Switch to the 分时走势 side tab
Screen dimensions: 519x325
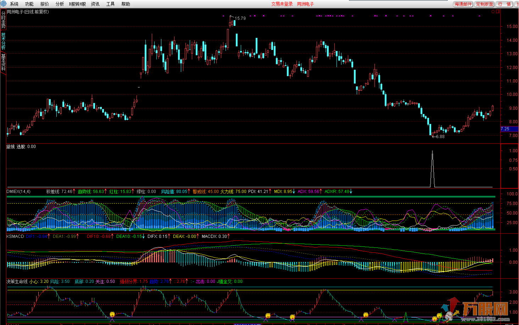point(3,20)
